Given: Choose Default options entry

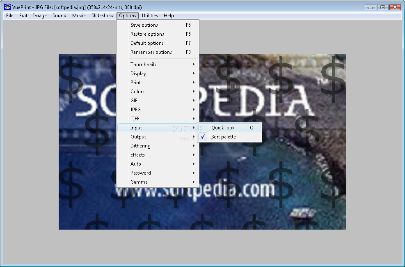Looking at the screenshot, I should [158, 43].
